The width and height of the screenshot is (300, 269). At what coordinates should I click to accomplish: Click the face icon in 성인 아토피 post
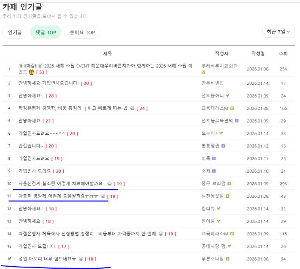coord(81,259)
